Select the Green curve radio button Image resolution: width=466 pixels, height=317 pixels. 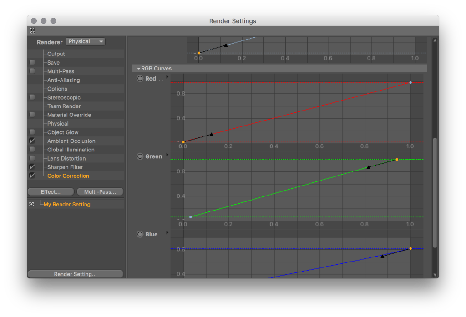tap(140, 156)
